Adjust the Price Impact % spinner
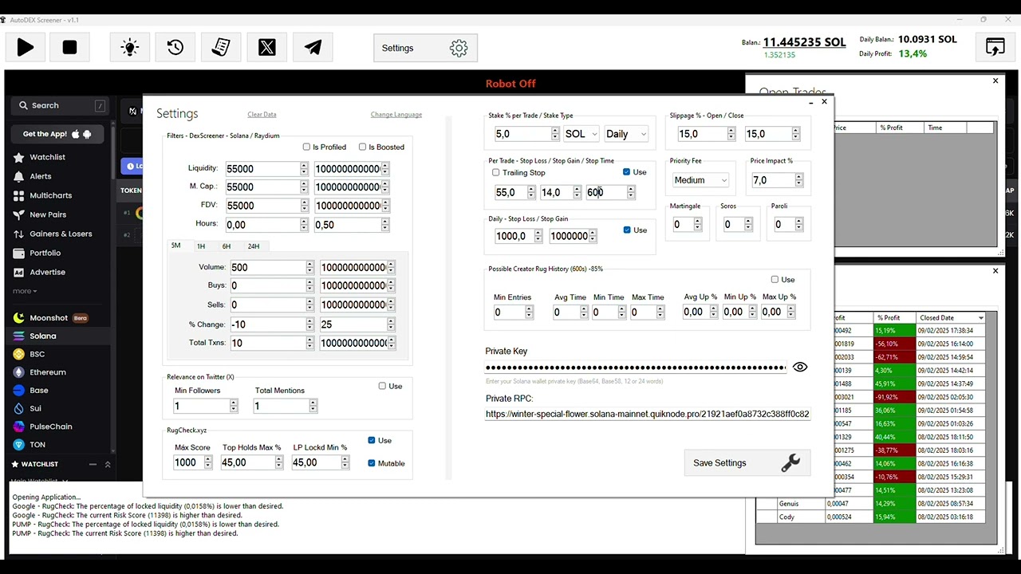Image resolution: width=1021 pixels, height=574 pixels. click(x=798, y=180)
